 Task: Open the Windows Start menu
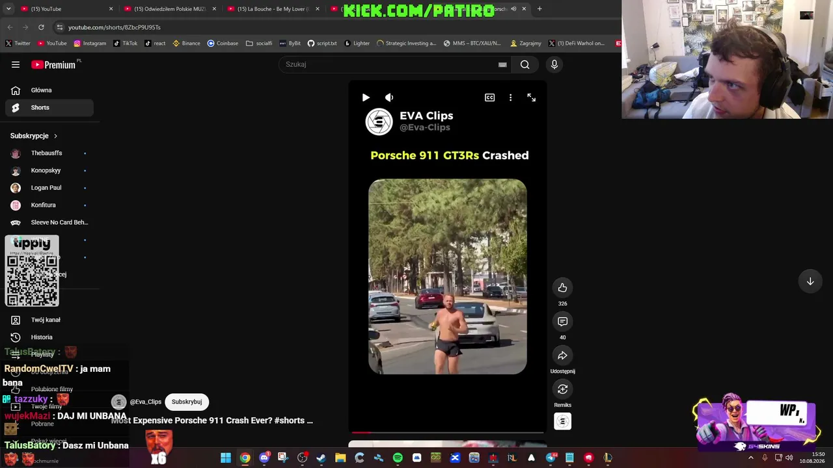(x=226, y=458)
